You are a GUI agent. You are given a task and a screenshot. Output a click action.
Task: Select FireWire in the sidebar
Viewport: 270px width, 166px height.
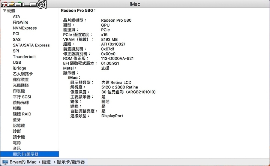coord(21,22)
